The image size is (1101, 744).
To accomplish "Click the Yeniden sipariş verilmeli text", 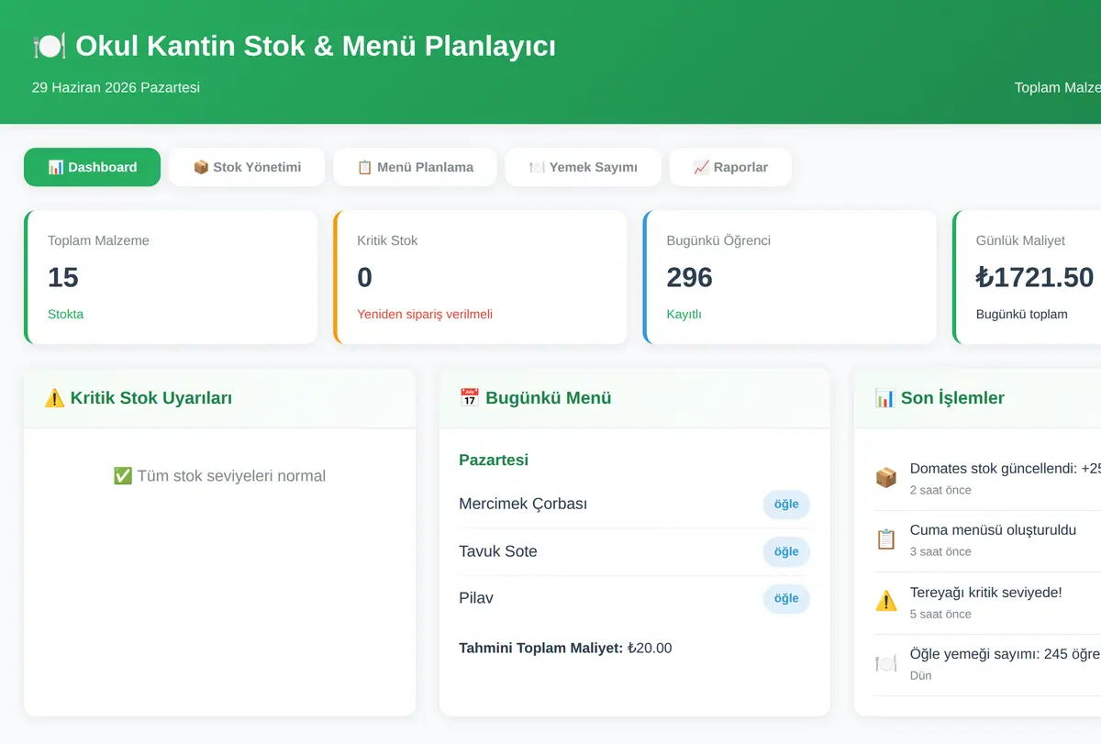I will click(x=425, y=314).
